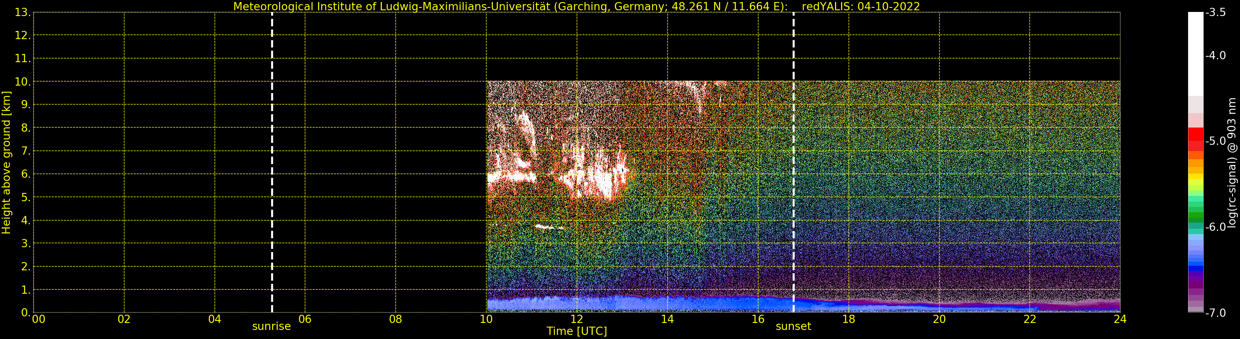Click the '18' time tick label on x-axis
The width and height of the screenshot is (1240, 339).
tap(849, 319)
